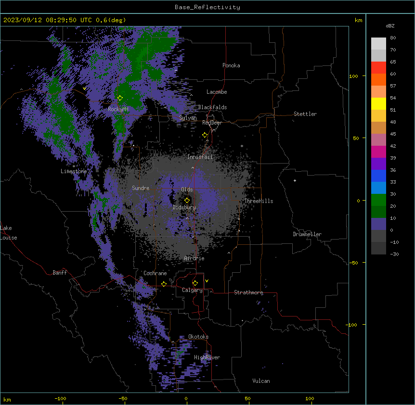Click the Sylvan city label

point(188,118)
